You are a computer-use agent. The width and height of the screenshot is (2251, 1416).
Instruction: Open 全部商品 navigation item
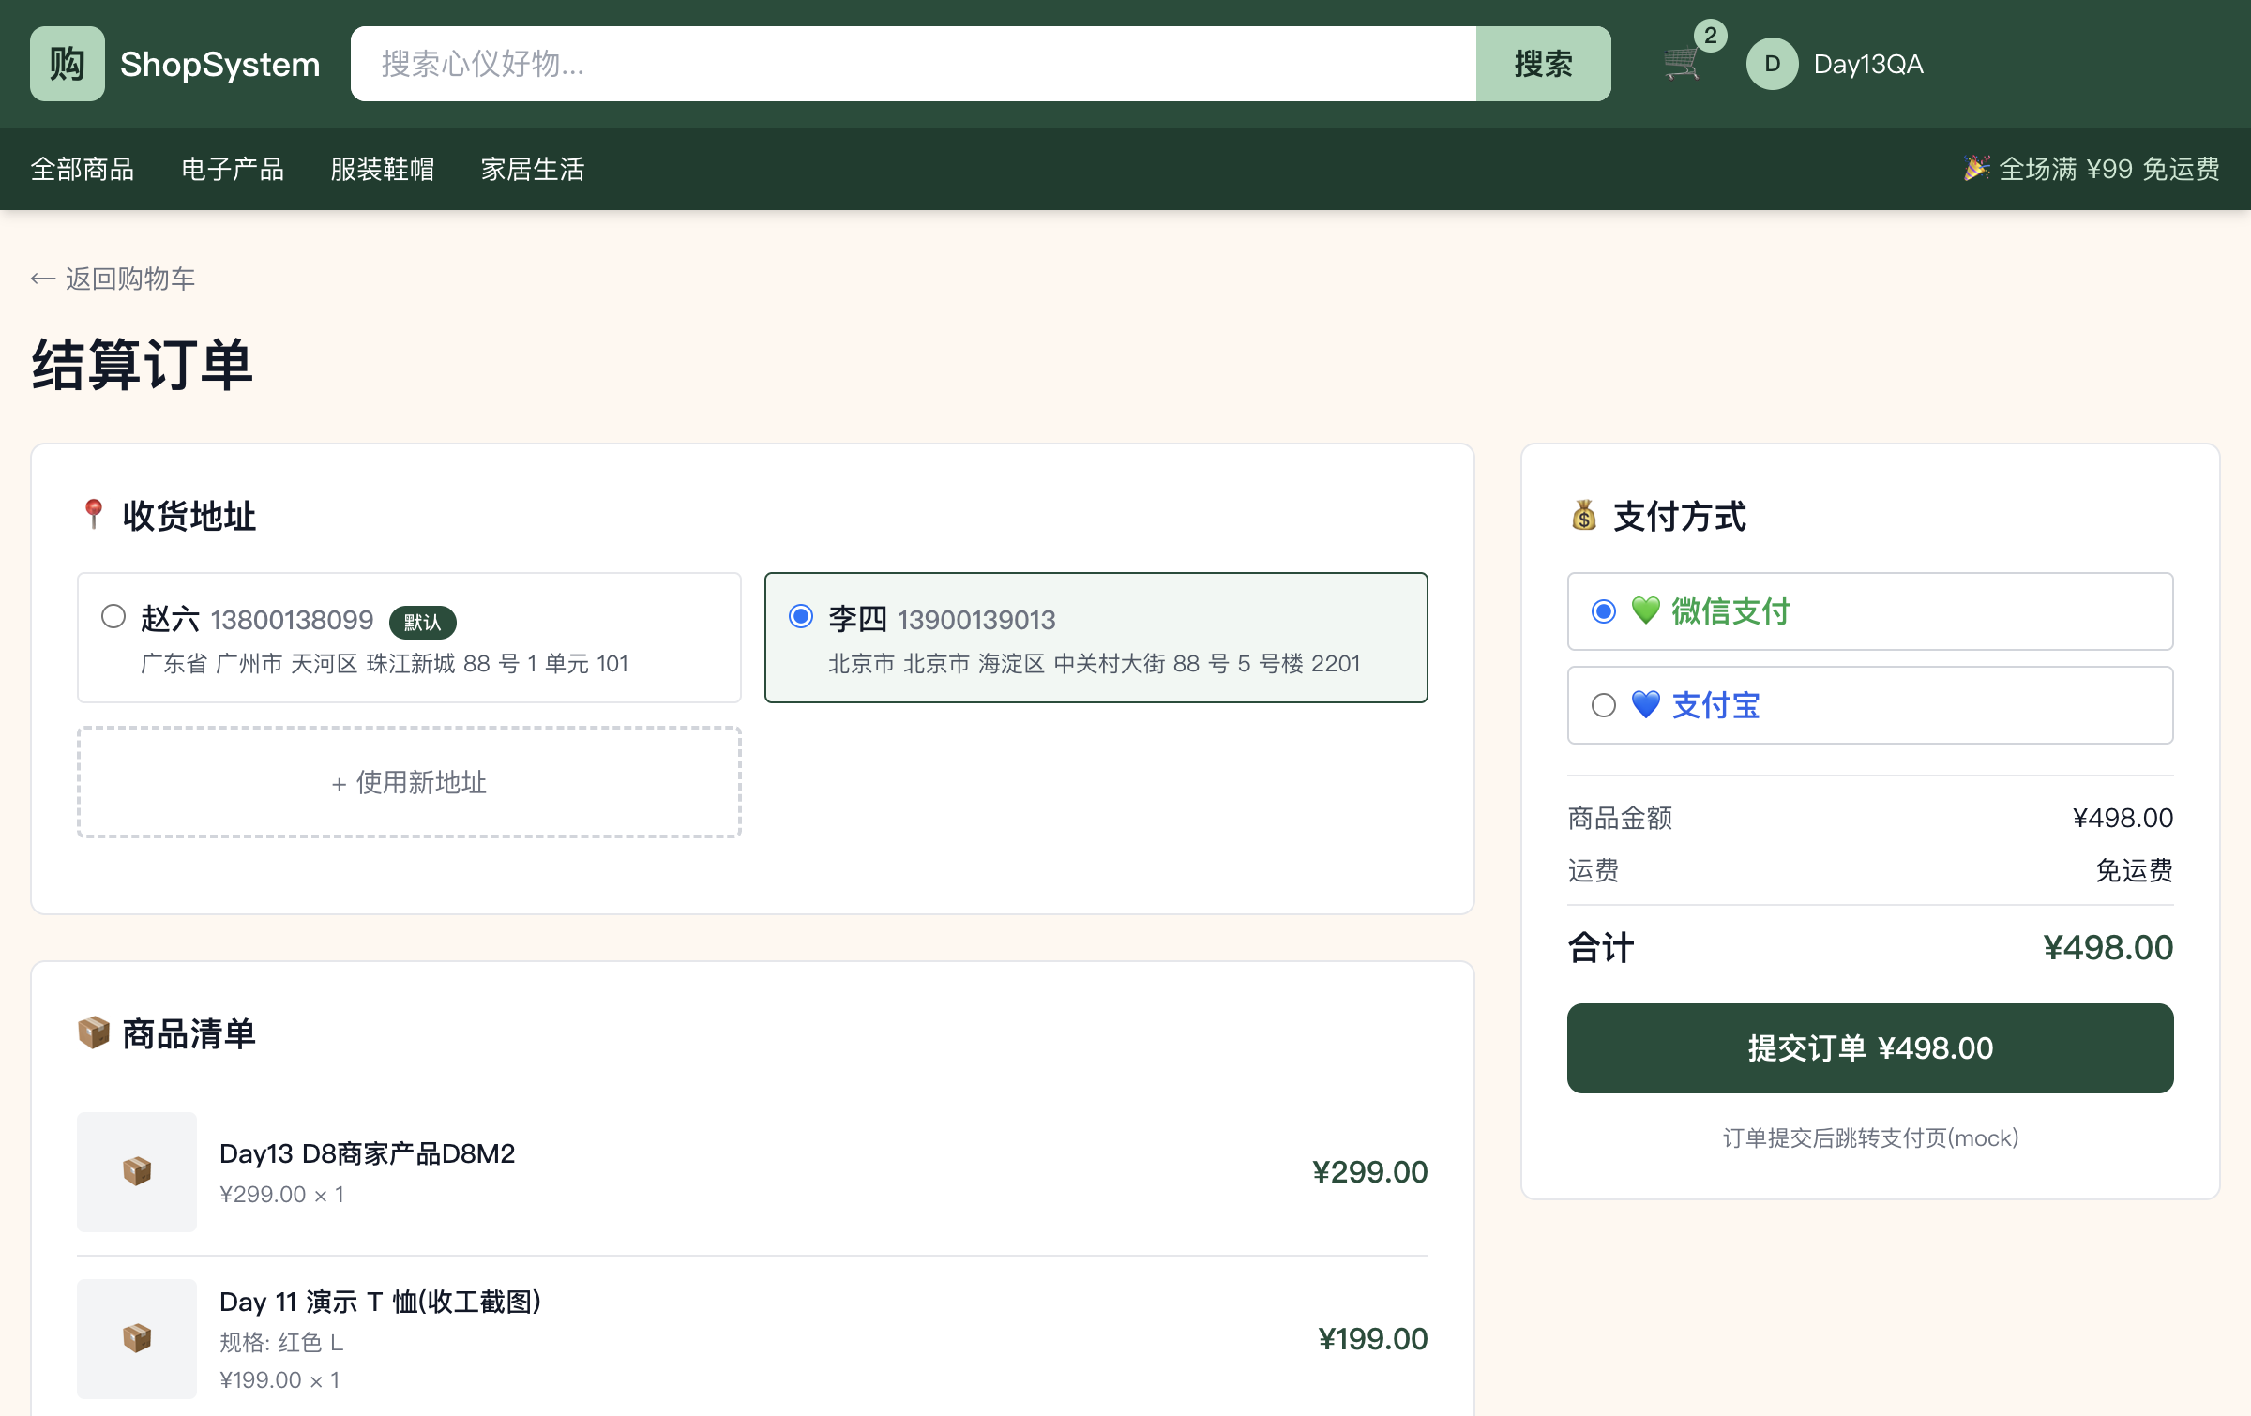pos(83,169)
